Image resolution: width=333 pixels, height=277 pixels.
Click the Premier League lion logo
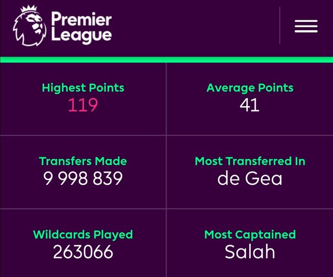click(29, 30)
